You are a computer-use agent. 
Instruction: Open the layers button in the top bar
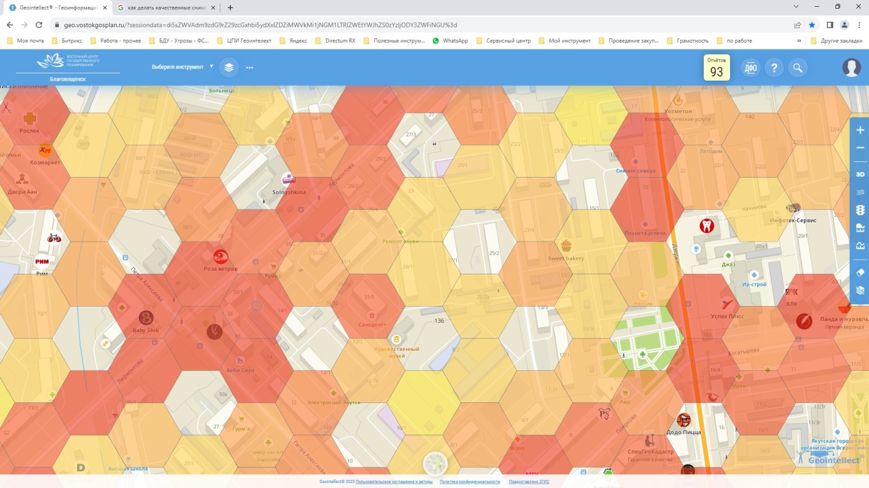point(229,67)
